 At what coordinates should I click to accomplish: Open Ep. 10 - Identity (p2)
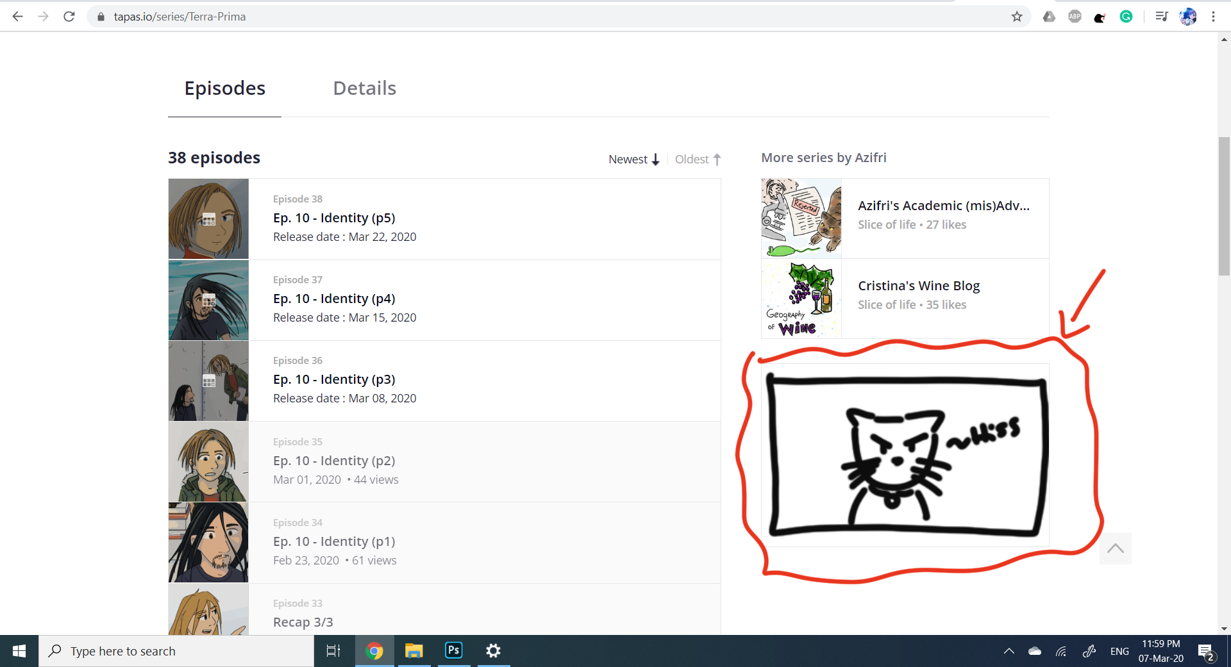click(x=333, y=461)
